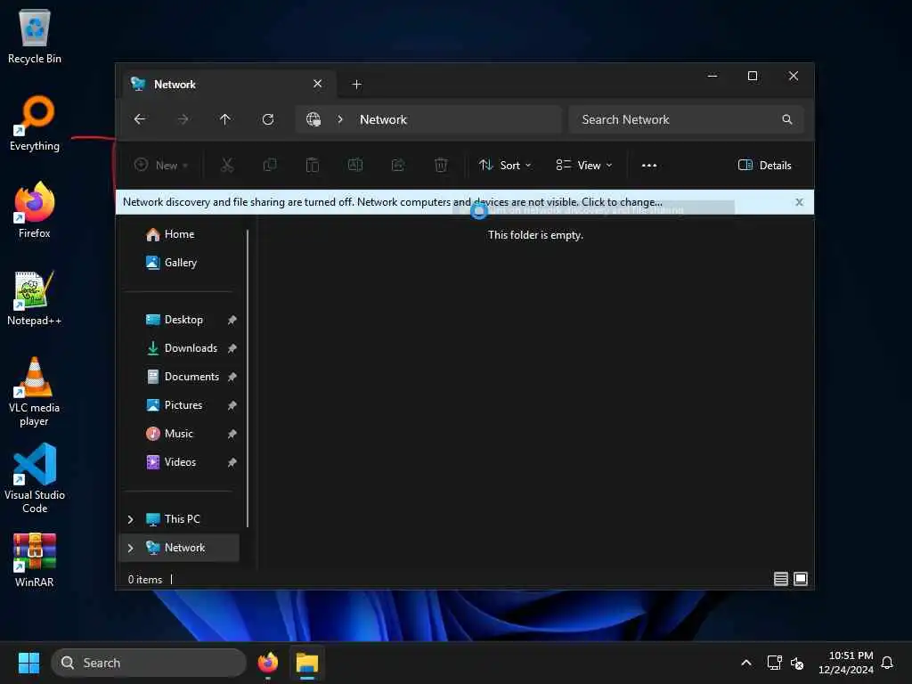Select Visual Studio Code desktop shortcut
The height and width of the screenshot is (684, 912).
(x=35, y=478)
